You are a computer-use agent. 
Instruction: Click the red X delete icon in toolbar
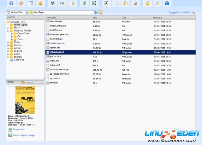click(x=135, y=3)
